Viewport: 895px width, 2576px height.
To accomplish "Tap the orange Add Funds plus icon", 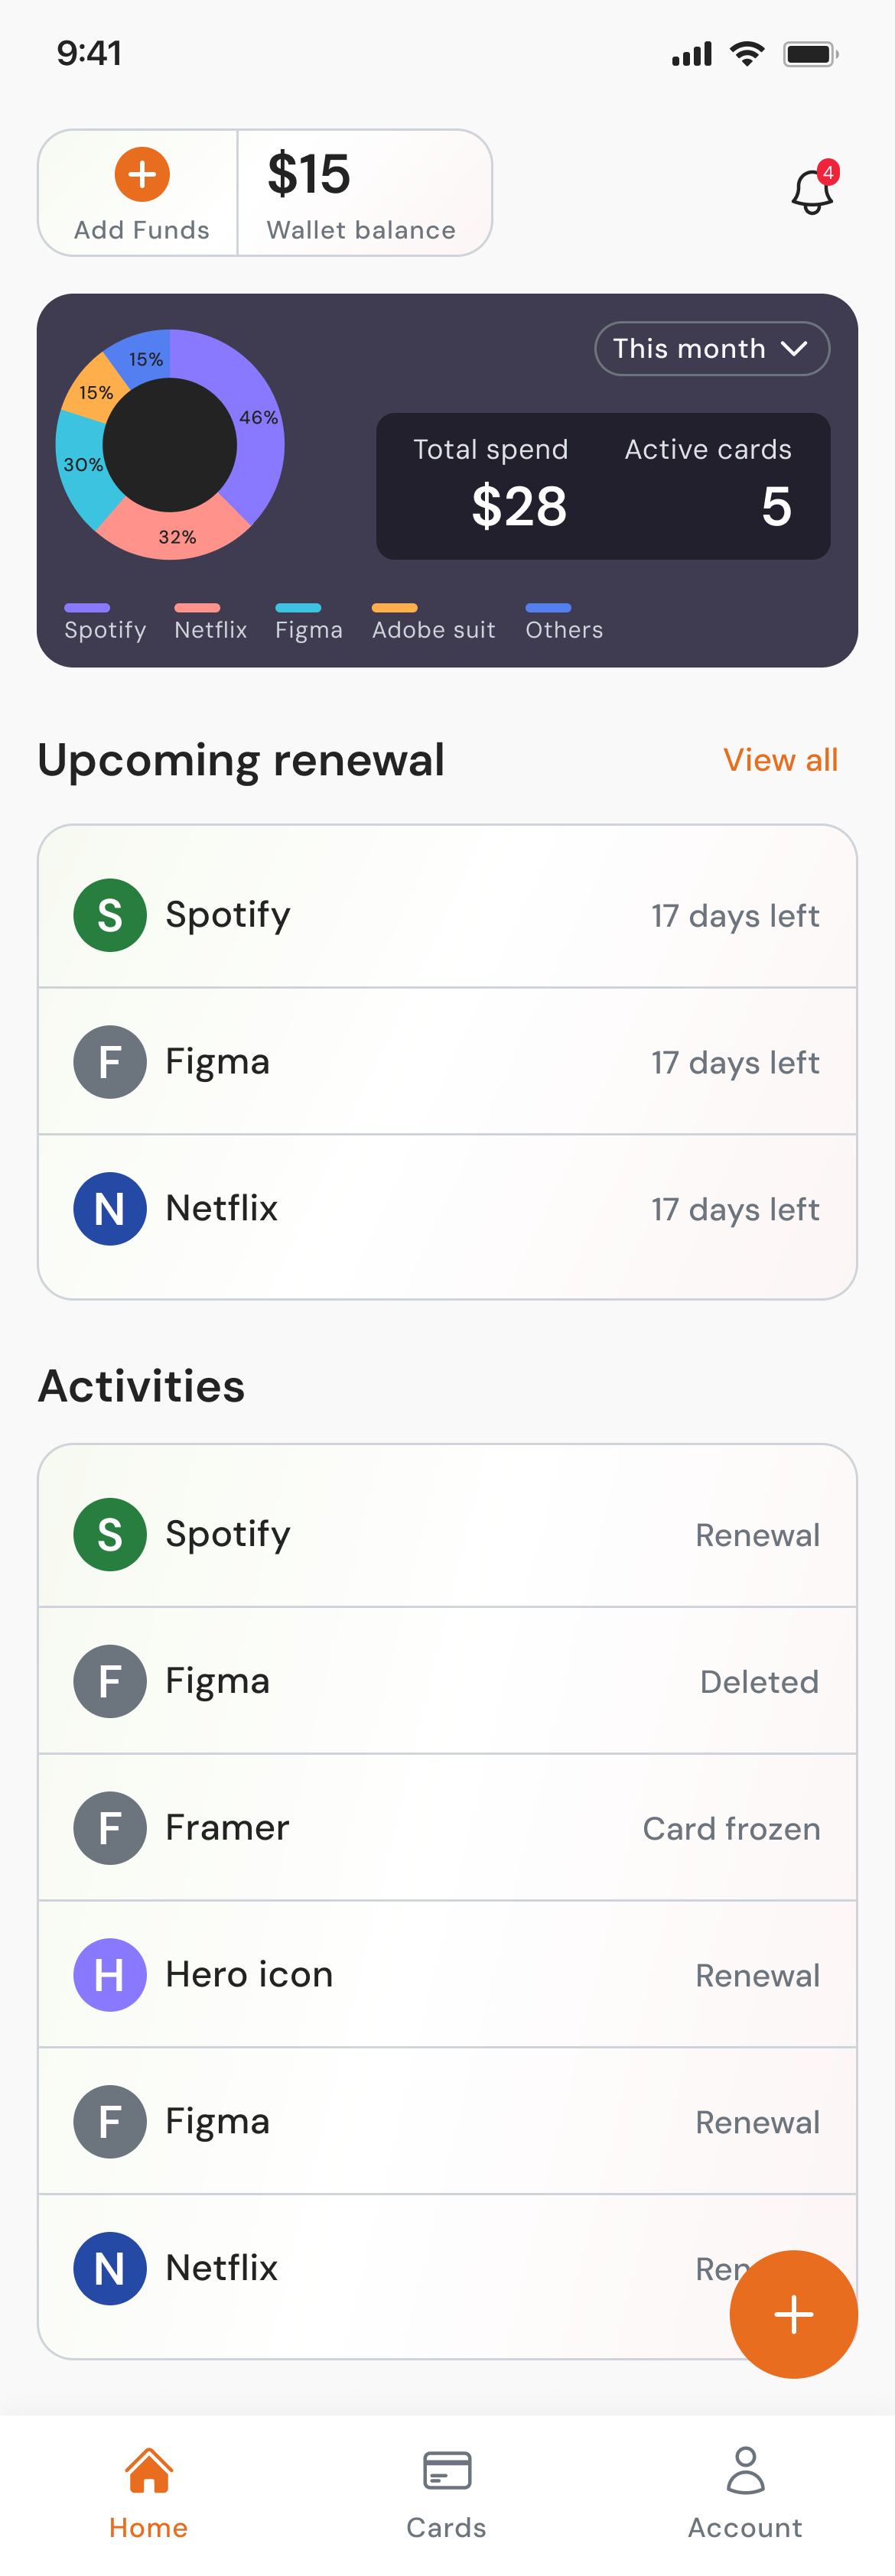I will 142,174.
